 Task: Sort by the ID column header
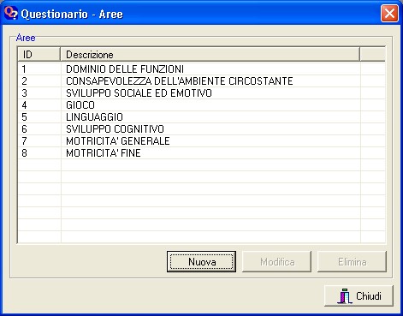[x=39, y=54]
